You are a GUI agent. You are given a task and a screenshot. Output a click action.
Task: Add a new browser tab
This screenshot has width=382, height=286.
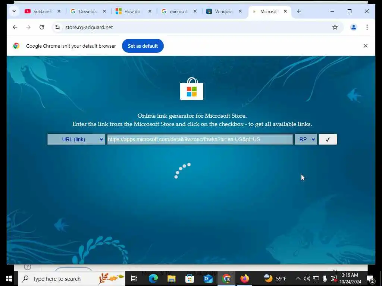point(299,11)
